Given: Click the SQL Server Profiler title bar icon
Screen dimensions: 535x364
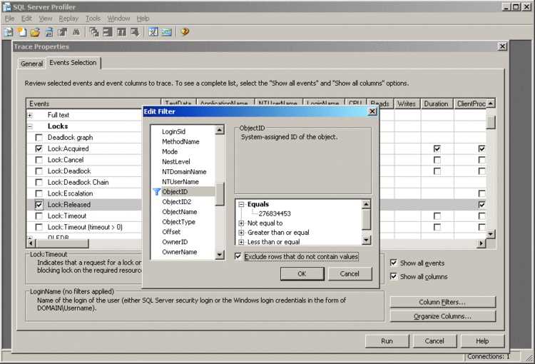Looking at the screenshot, I should pos(6,7).
